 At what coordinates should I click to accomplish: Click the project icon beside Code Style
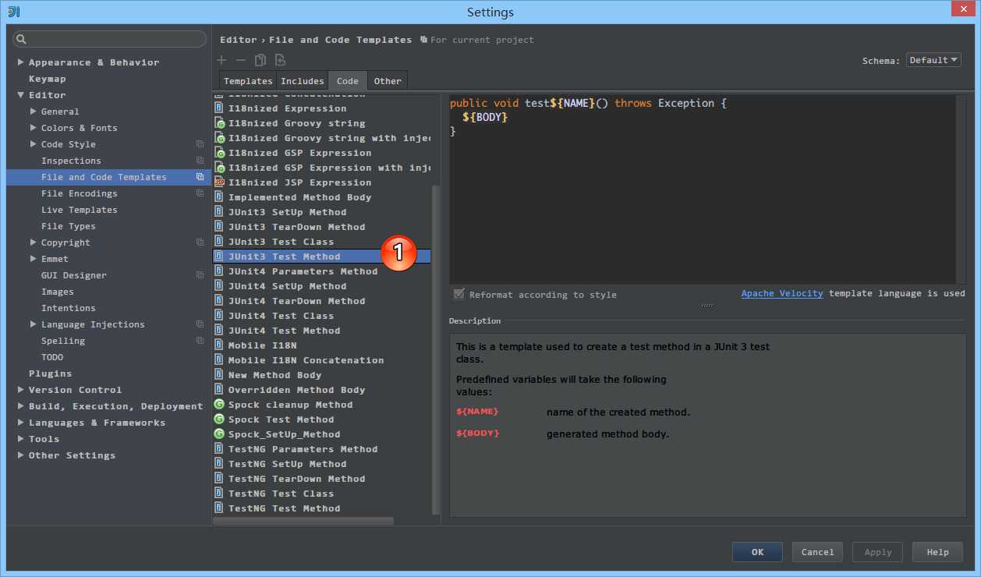(x=200, y=144)
